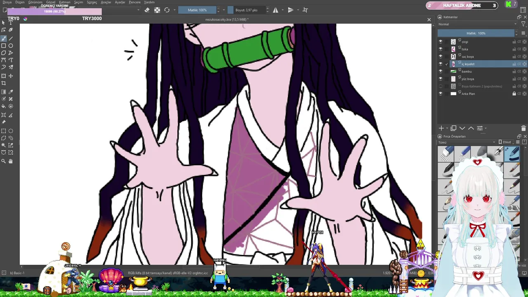
Task: Toggle preserve alpha checkerboard icon
Action: (x=157, y=10)
